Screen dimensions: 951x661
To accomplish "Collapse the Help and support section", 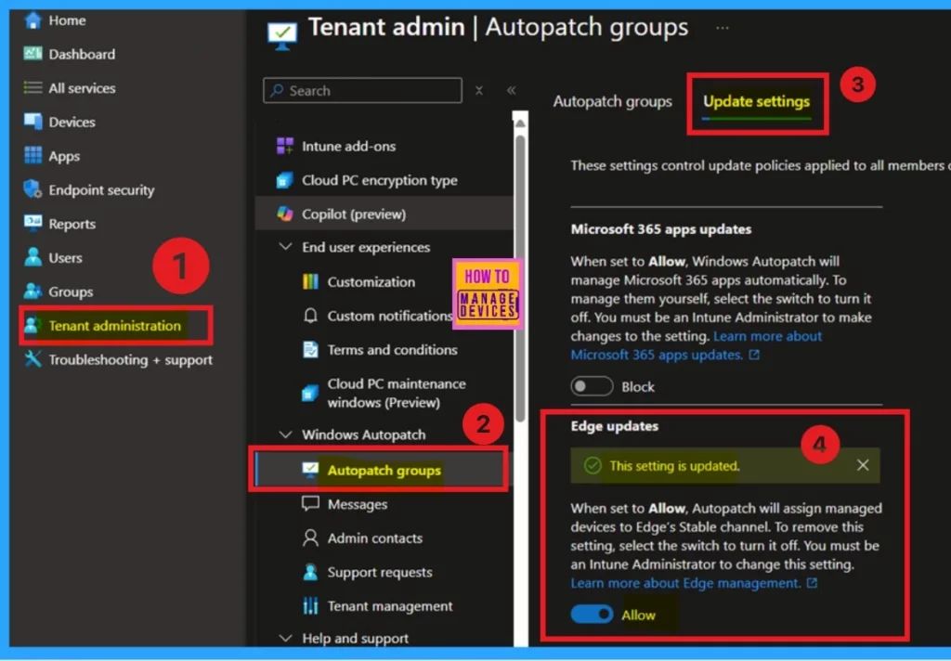I will [x=285, y=638].
